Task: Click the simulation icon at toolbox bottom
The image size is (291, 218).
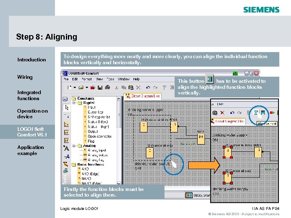Action: [65, 170]
